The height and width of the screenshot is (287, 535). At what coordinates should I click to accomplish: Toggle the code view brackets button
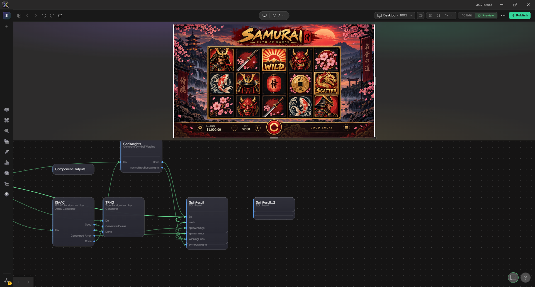421,16
